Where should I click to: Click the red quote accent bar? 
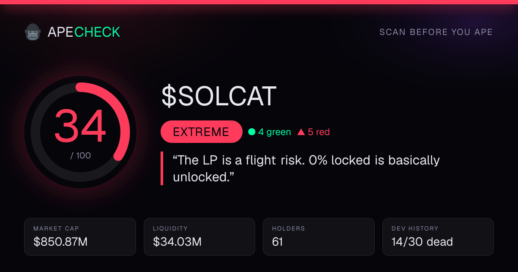(x=162, y=168)
